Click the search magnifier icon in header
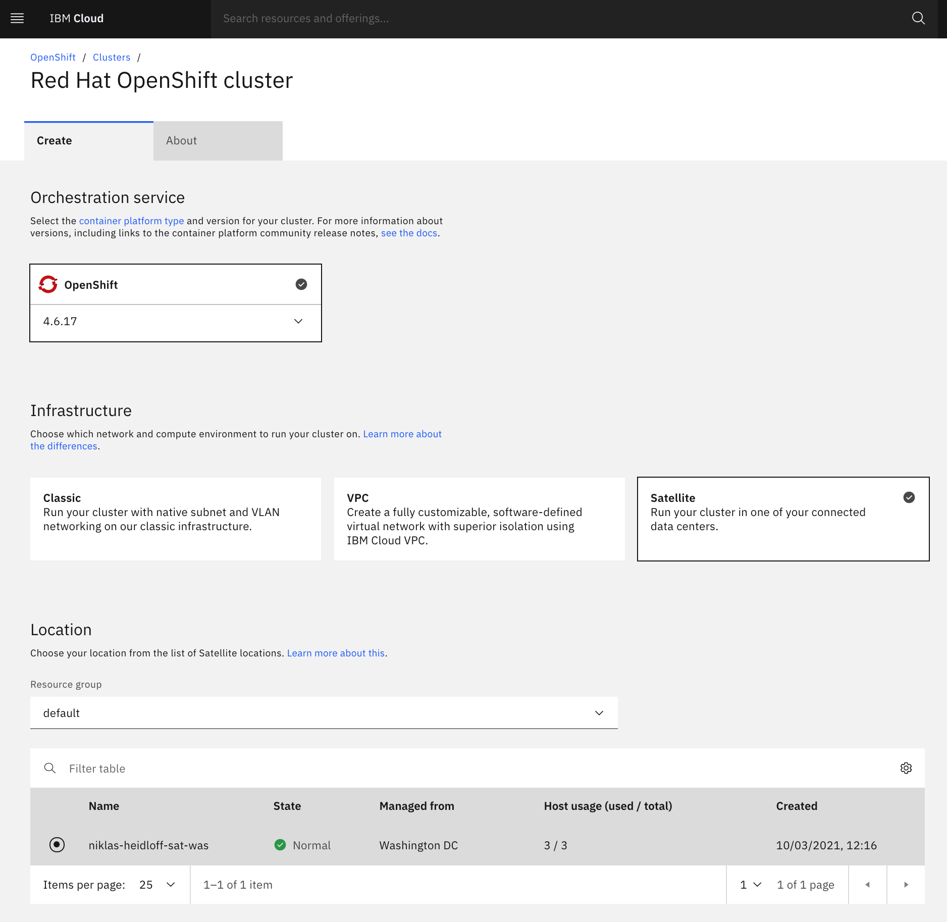Image resolution: width=947 pixels, height=922 pixels. pos(918,19)
